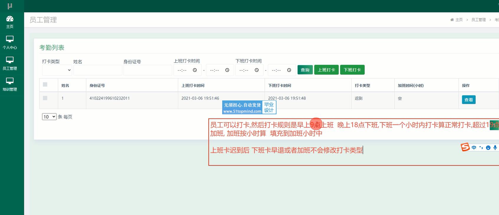The height and width of the screenshot is (215, 499).
Task: Open 培训管理 monitor icon in sidebar
Action: (x=10, y=81)
